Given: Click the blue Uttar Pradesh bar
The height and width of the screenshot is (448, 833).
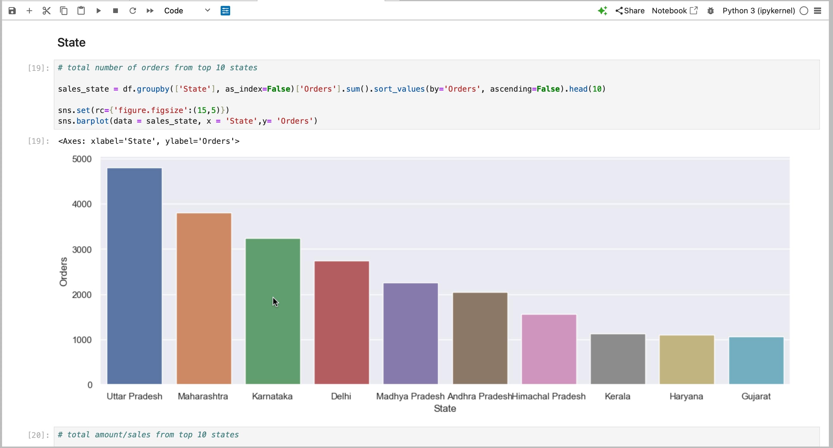Looking at the screenshot, I should tap(135, 276).
